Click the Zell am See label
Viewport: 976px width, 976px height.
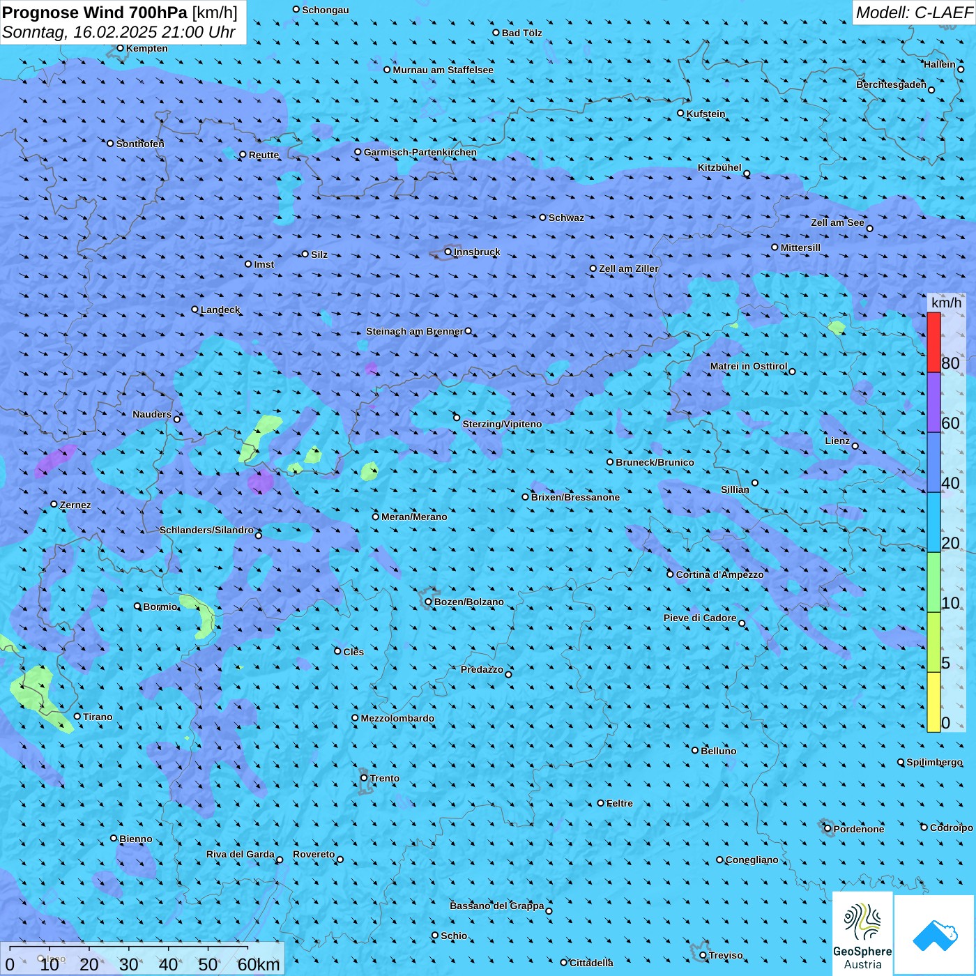(837, 222)
